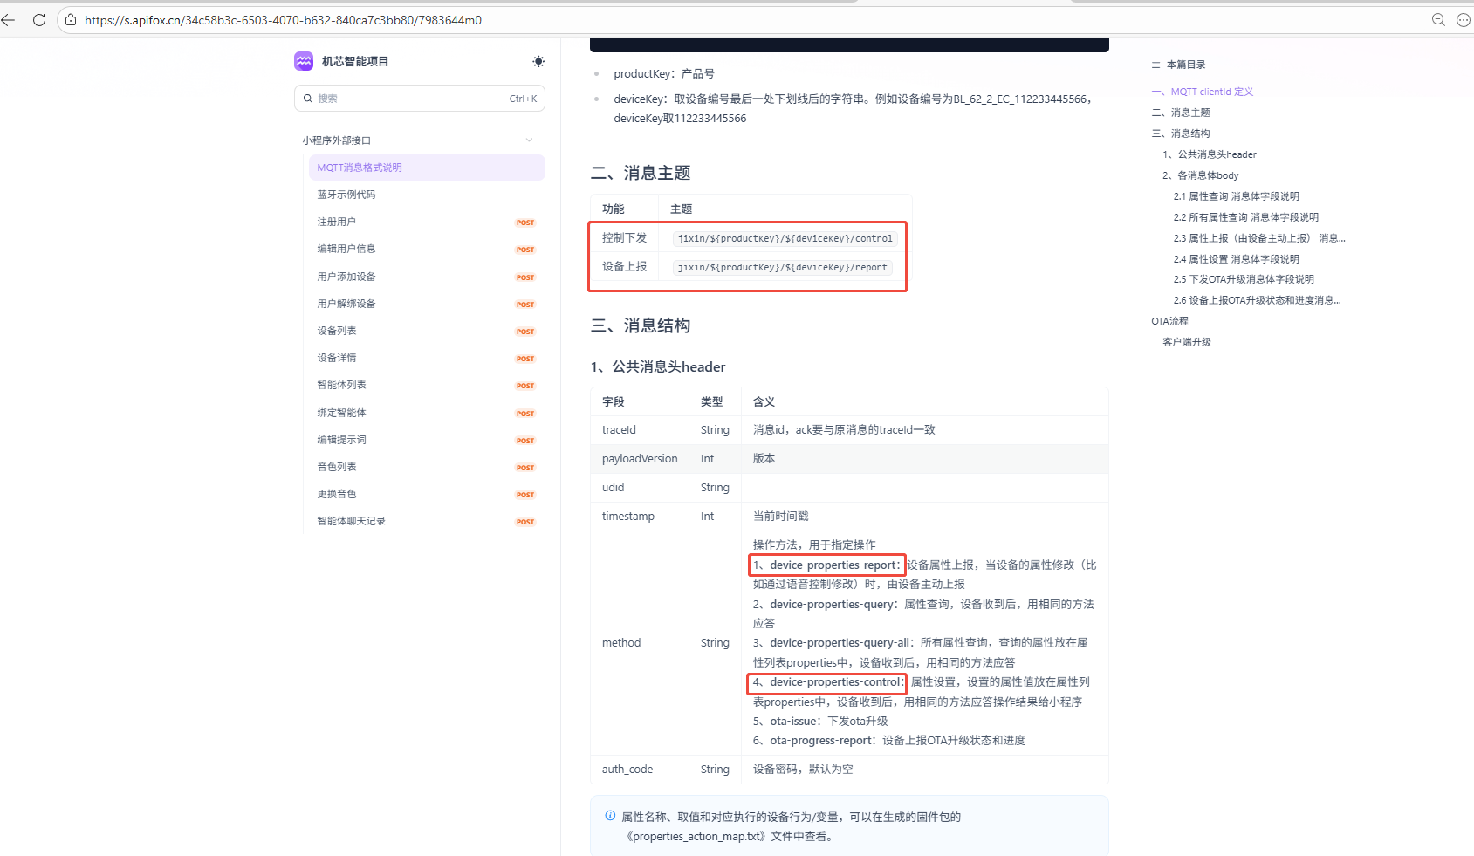Click the 机芯智能项目 project logo icon
Viewport: 1474px width, 856px height.
coord(303,61)
